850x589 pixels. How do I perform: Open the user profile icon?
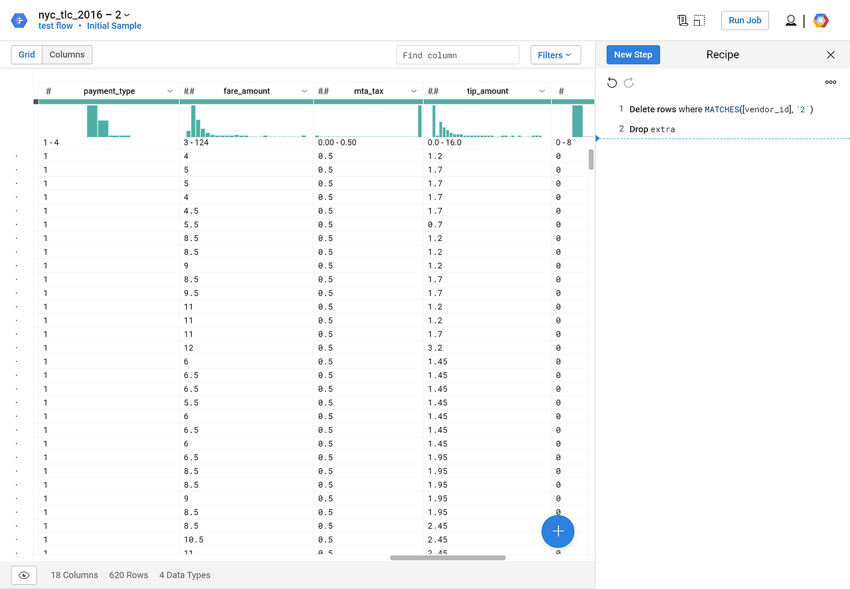(790, 20)
